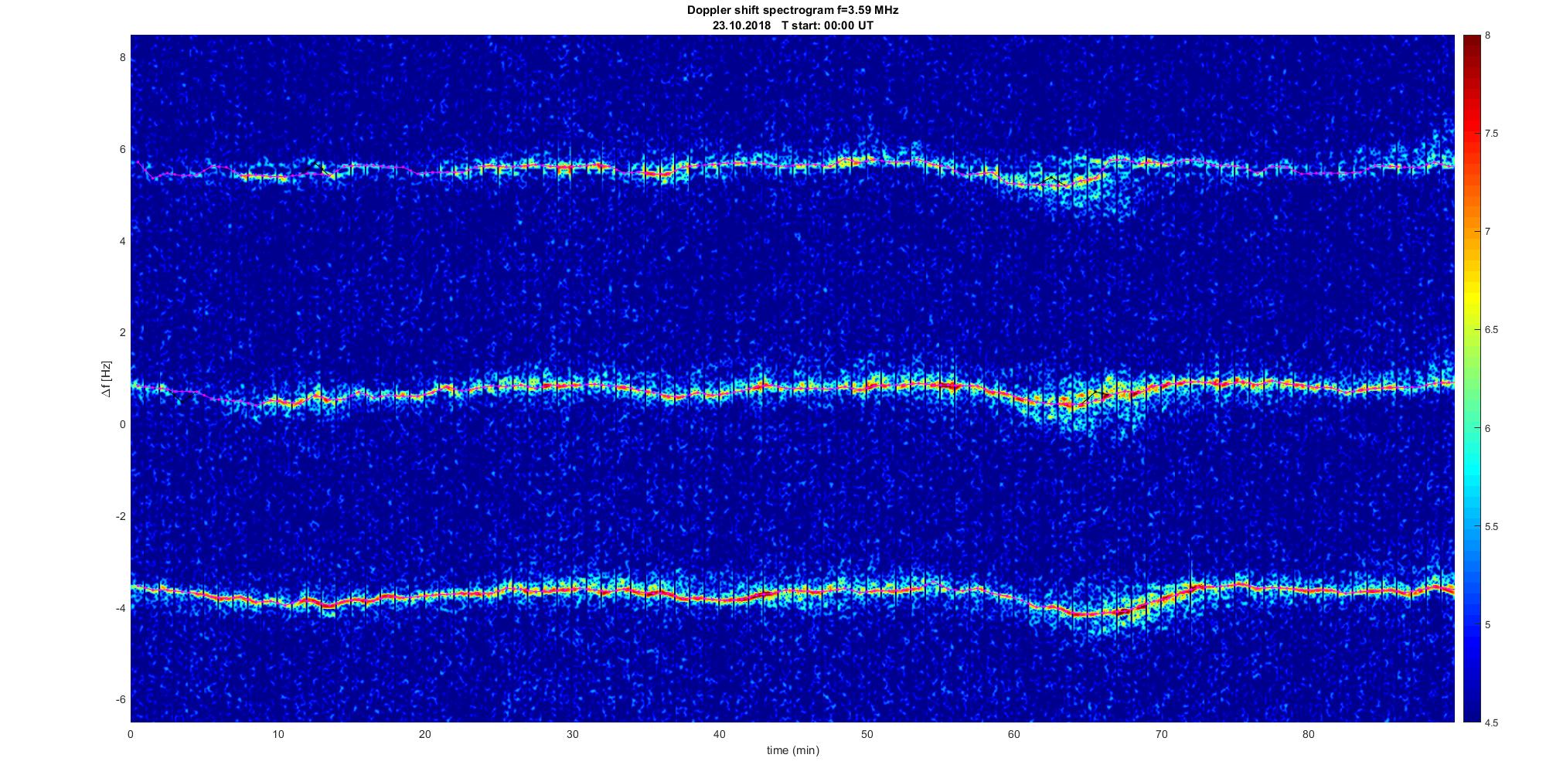Click the plot title 'Doppler shift spectrogram f=3.59 MHz'
1546x775 pixels.
click(x=792, y=11)
